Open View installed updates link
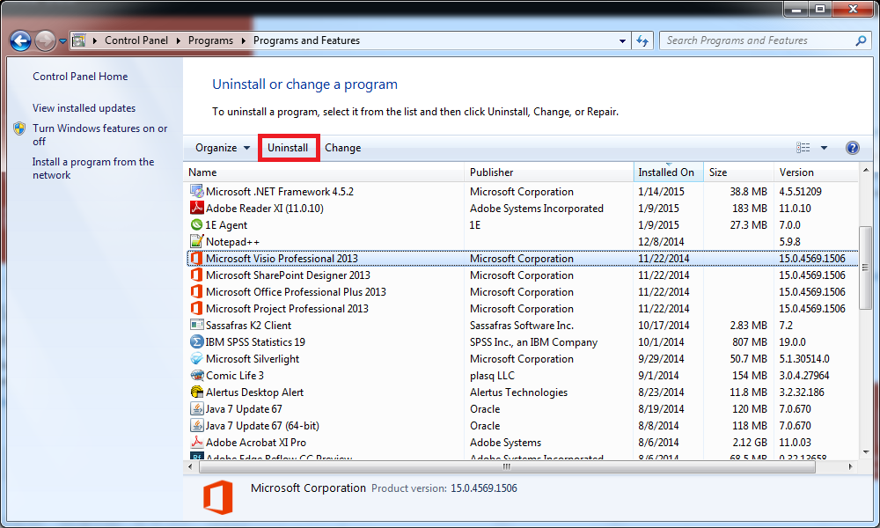This screenshot has width=880, height=528. click(84, 108)
